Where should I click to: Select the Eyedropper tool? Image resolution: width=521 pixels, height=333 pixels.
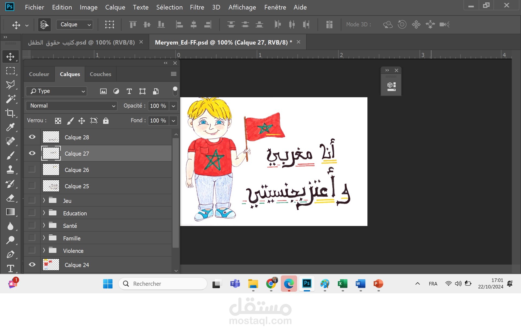click(x=10, y=127)
